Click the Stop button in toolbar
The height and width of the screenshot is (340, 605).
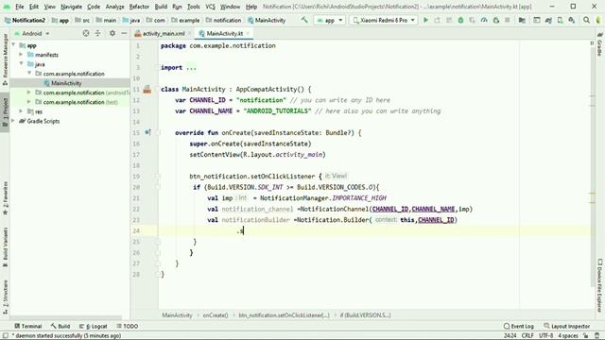[508, 20]
